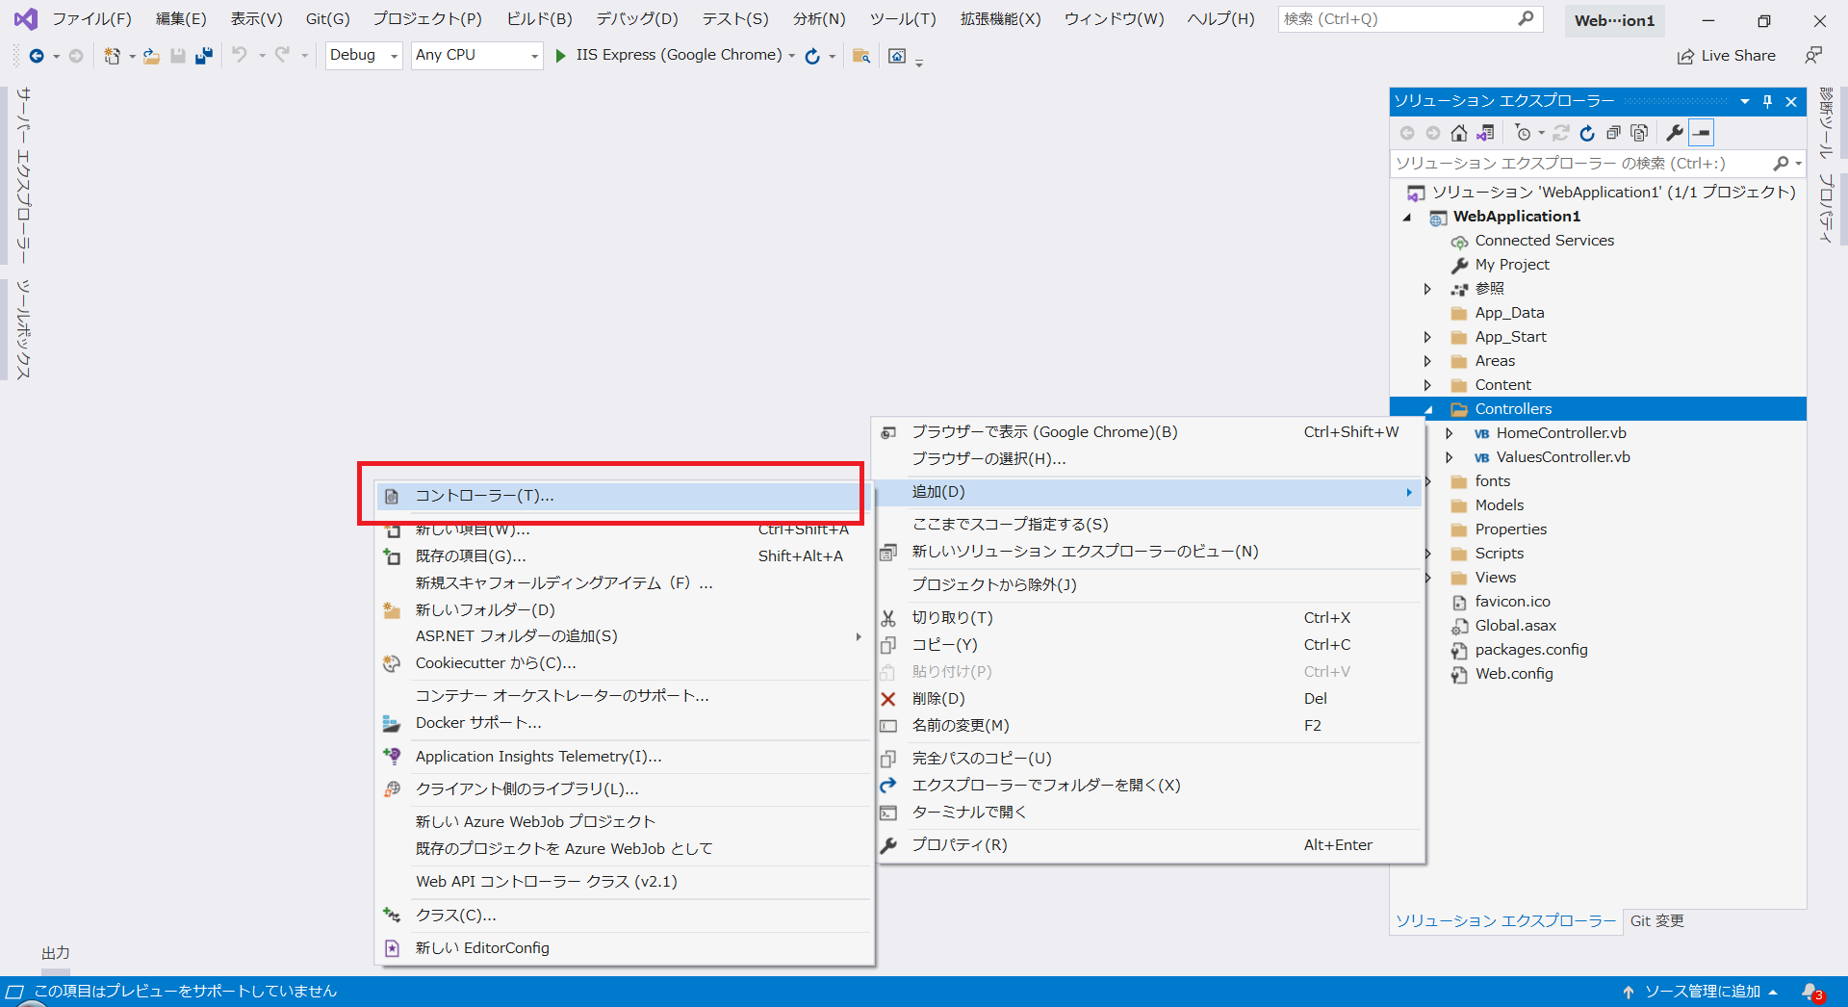Image resolution: width=1848 pixels, height=1007 pixels.
Task: Open the Any CPU platform dropdown
Action: [x=475, y=55]
